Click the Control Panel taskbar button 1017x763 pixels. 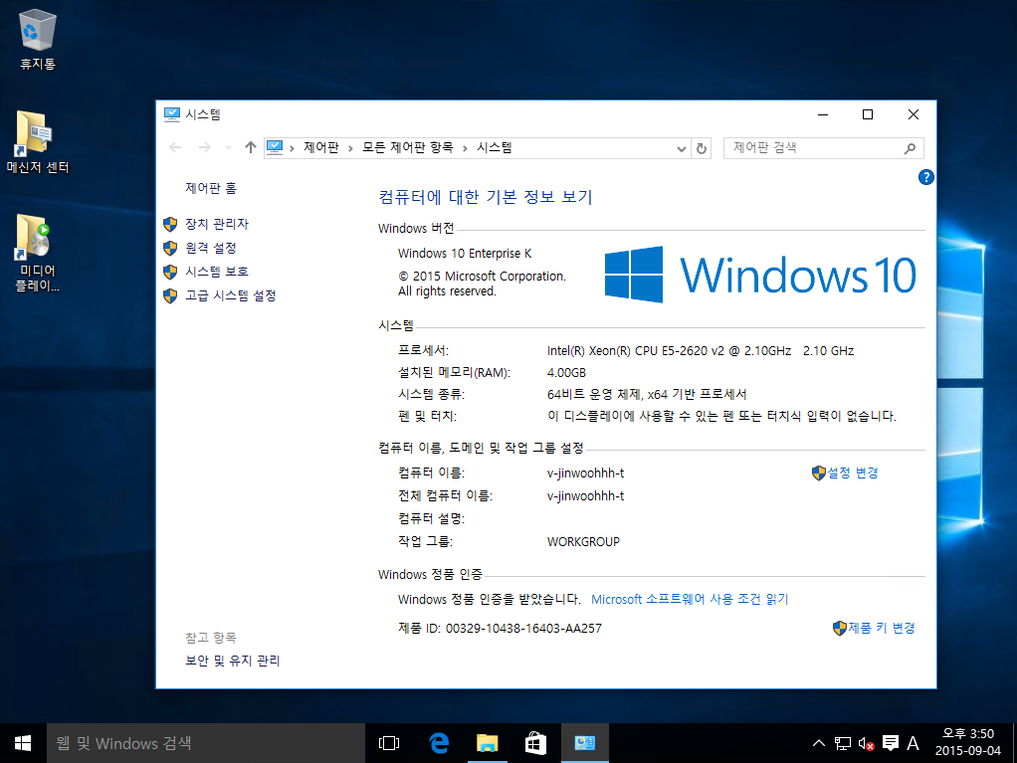[x=585, y=743]
